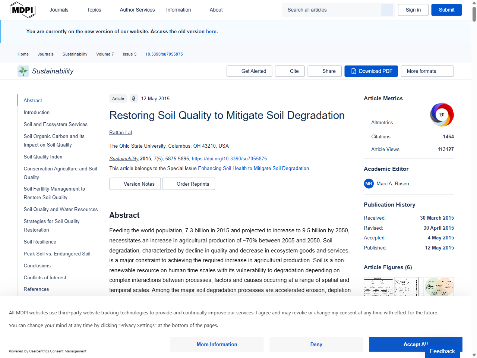Open More Information about cookie tracking
Viewport: 477px width, 358px height.
coord(217,344)
